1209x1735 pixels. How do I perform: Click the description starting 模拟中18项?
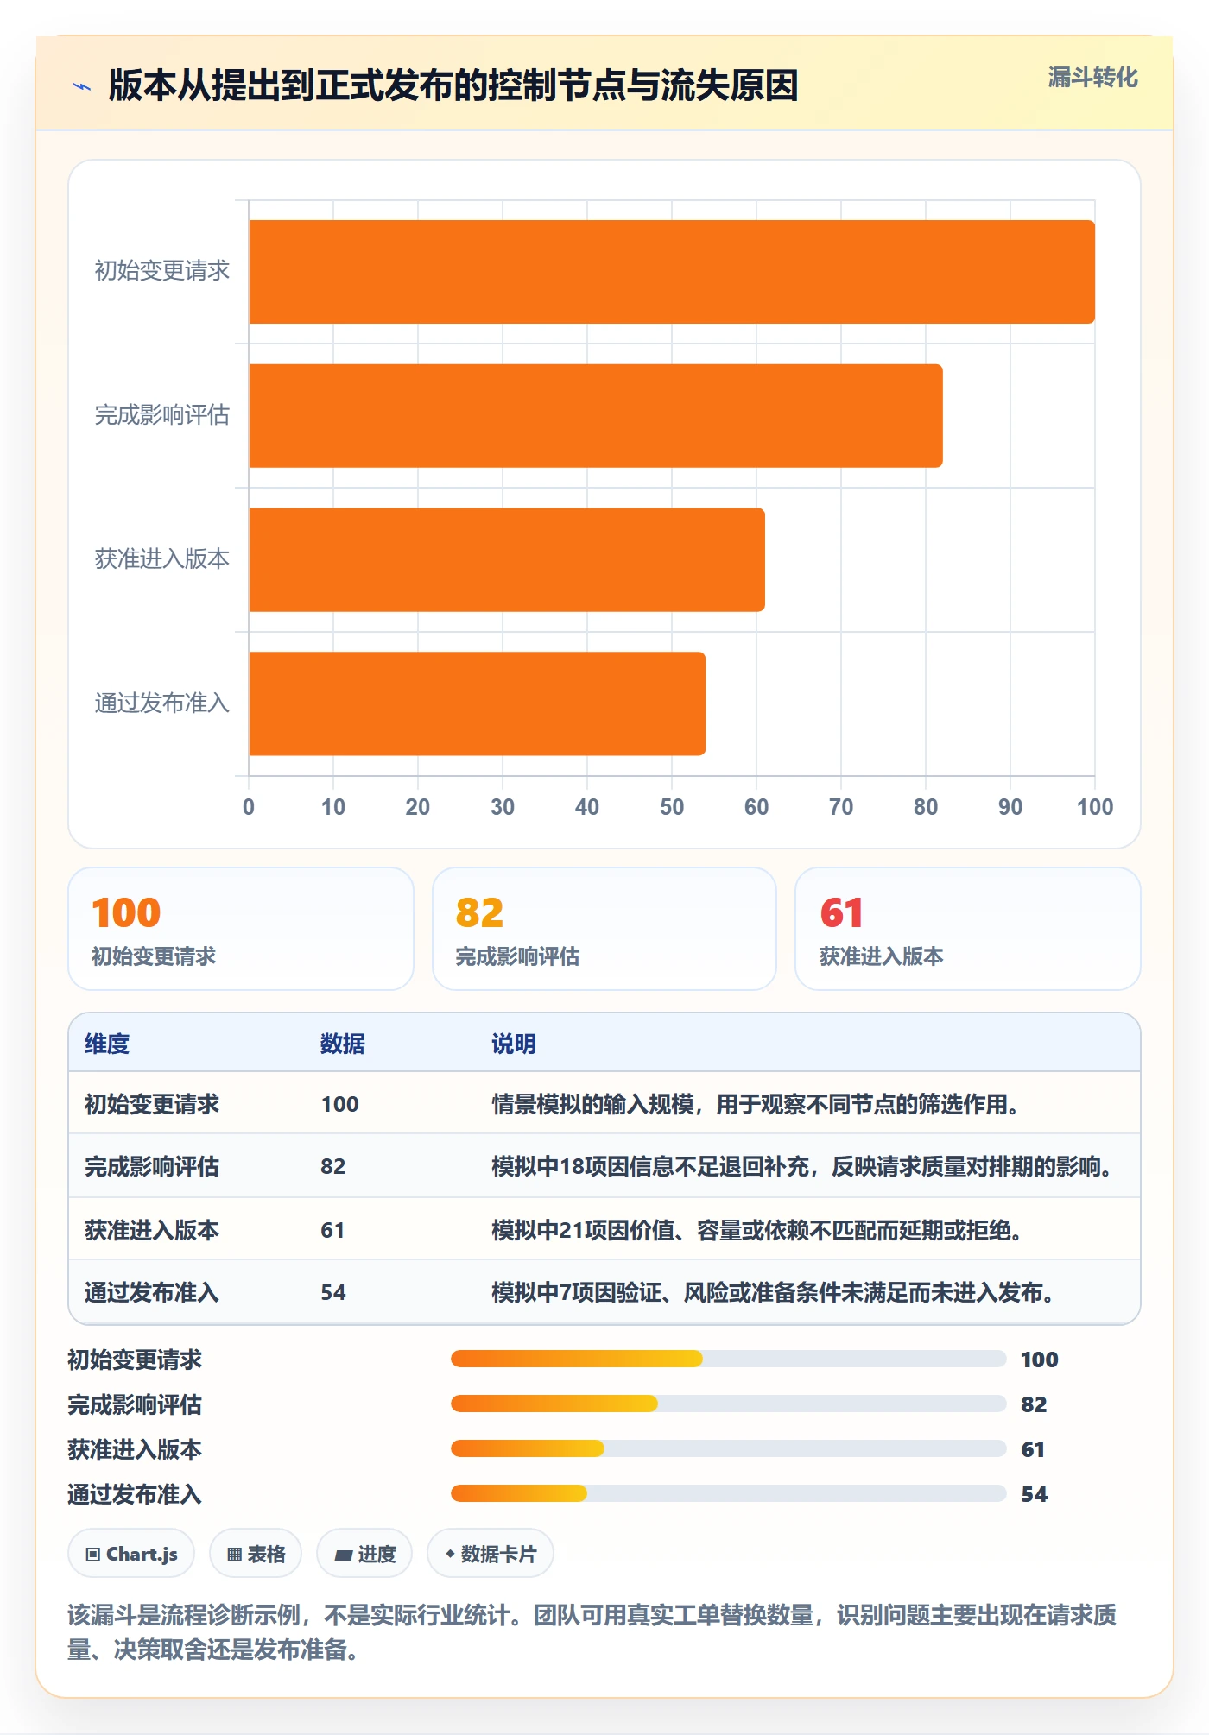coord(802,1166)
